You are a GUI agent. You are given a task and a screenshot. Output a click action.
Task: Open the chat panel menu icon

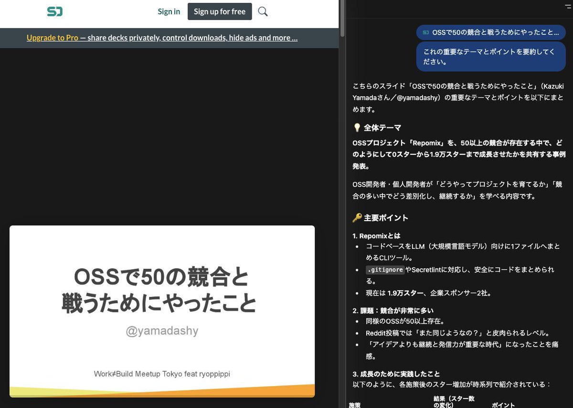click(x=568, y=6)
